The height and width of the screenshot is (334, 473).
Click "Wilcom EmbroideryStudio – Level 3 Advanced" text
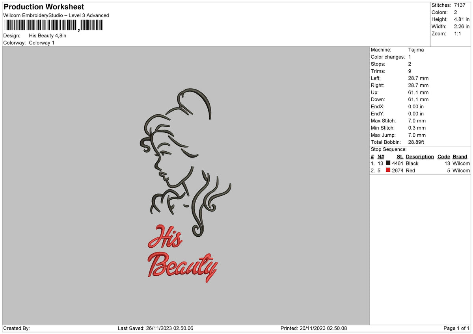coord(56,15)
